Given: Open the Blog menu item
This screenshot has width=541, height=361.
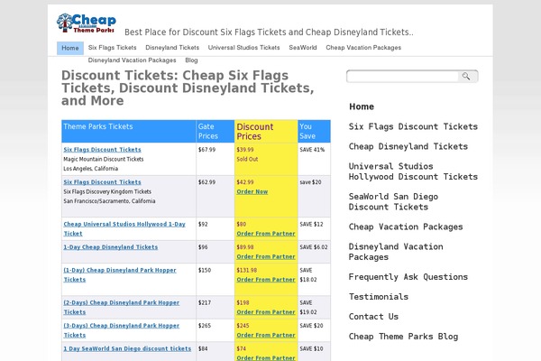Looking at the screenshot, I should (x=191, y=60).
